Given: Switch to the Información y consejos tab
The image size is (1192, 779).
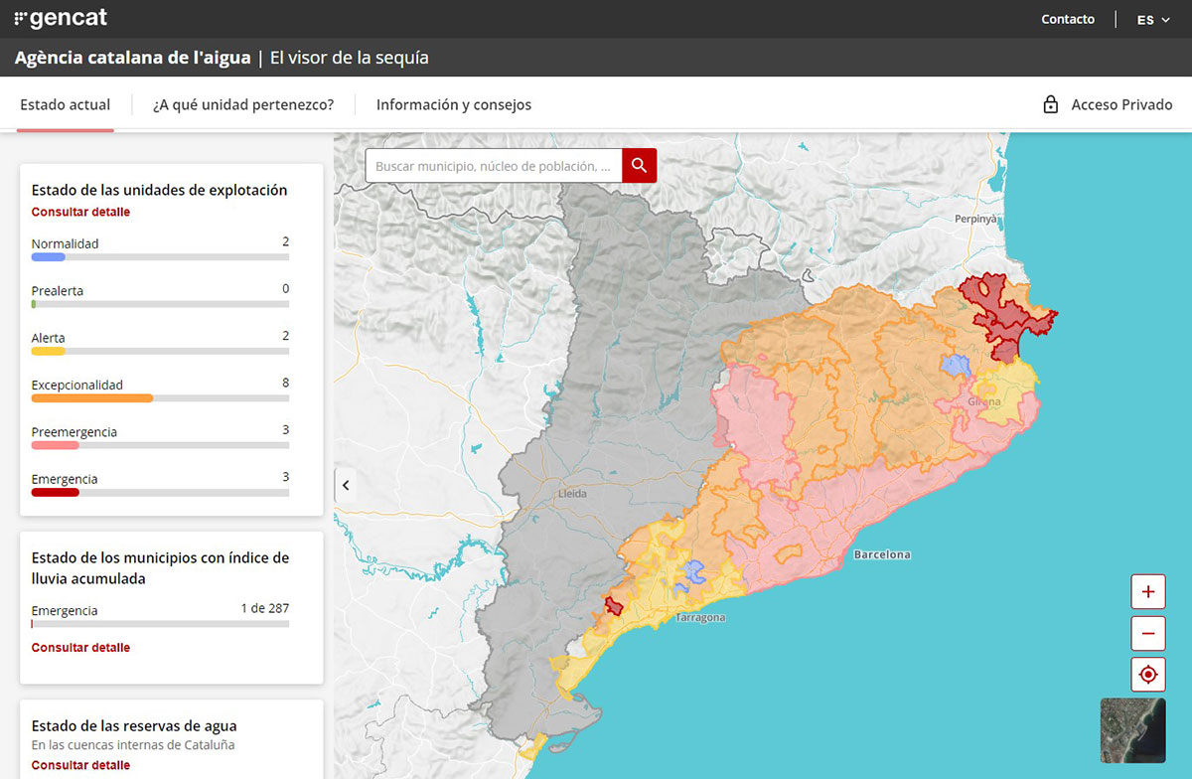Looking at the screenshot, I should (453, 104).
